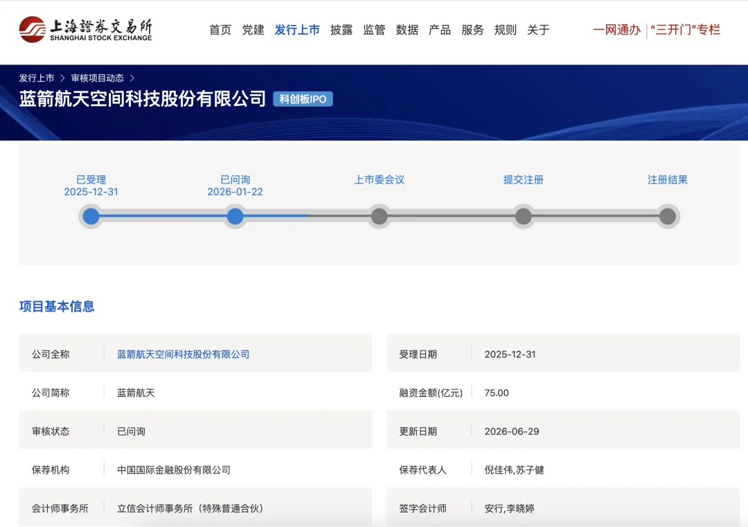The image size is (748, 527).
Task: Click timeline date 2026-01-22
Action: 235,192
